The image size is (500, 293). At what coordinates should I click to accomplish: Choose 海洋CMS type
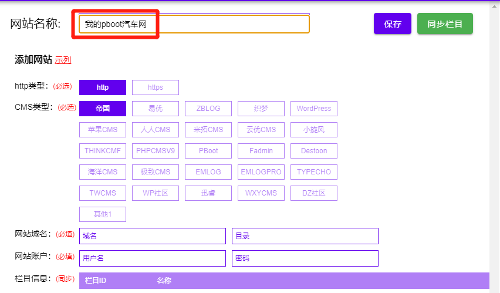tap(103, 172)
